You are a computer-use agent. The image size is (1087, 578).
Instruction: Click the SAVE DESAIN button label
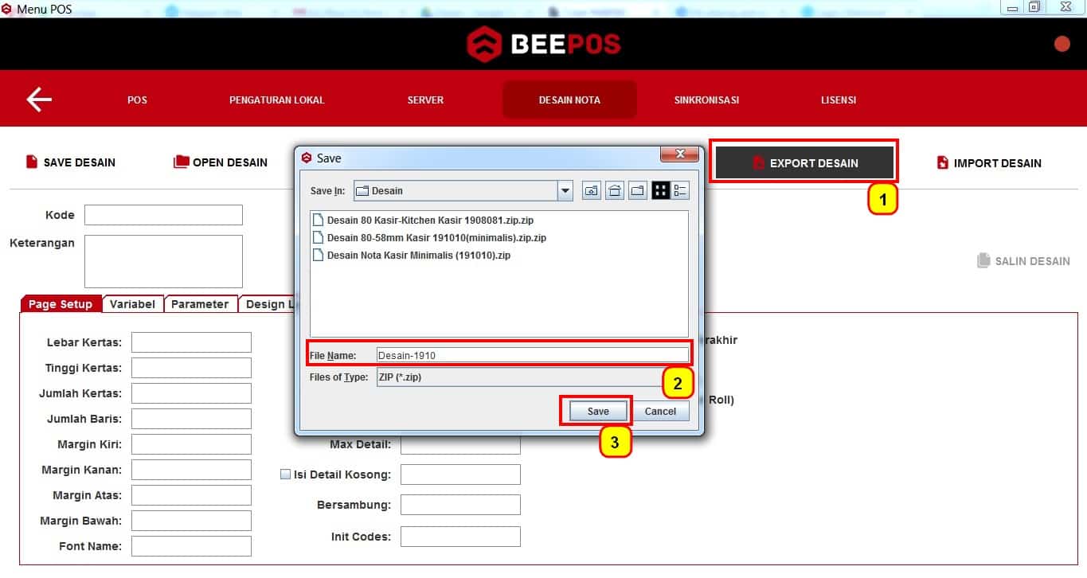click(79, 162)
